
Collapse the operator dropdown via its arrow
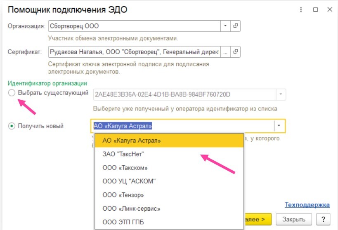(279, 126)
